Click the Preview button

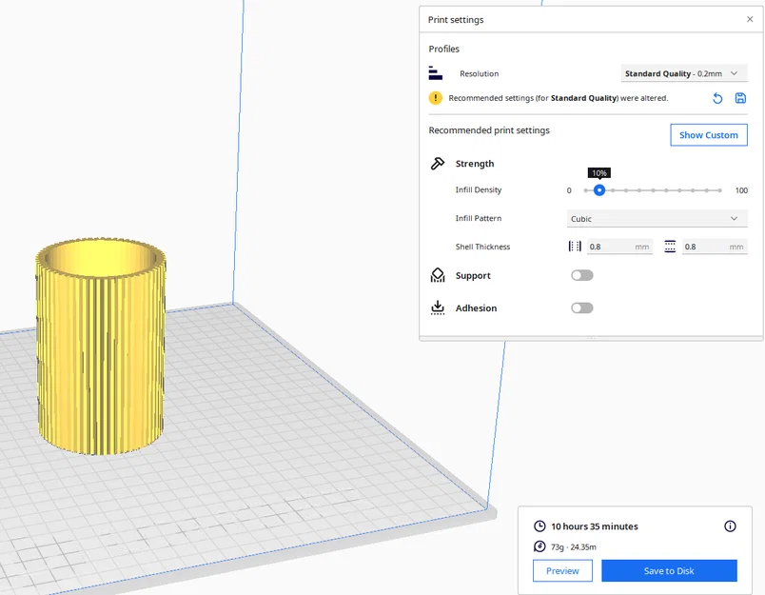[562, 570]
